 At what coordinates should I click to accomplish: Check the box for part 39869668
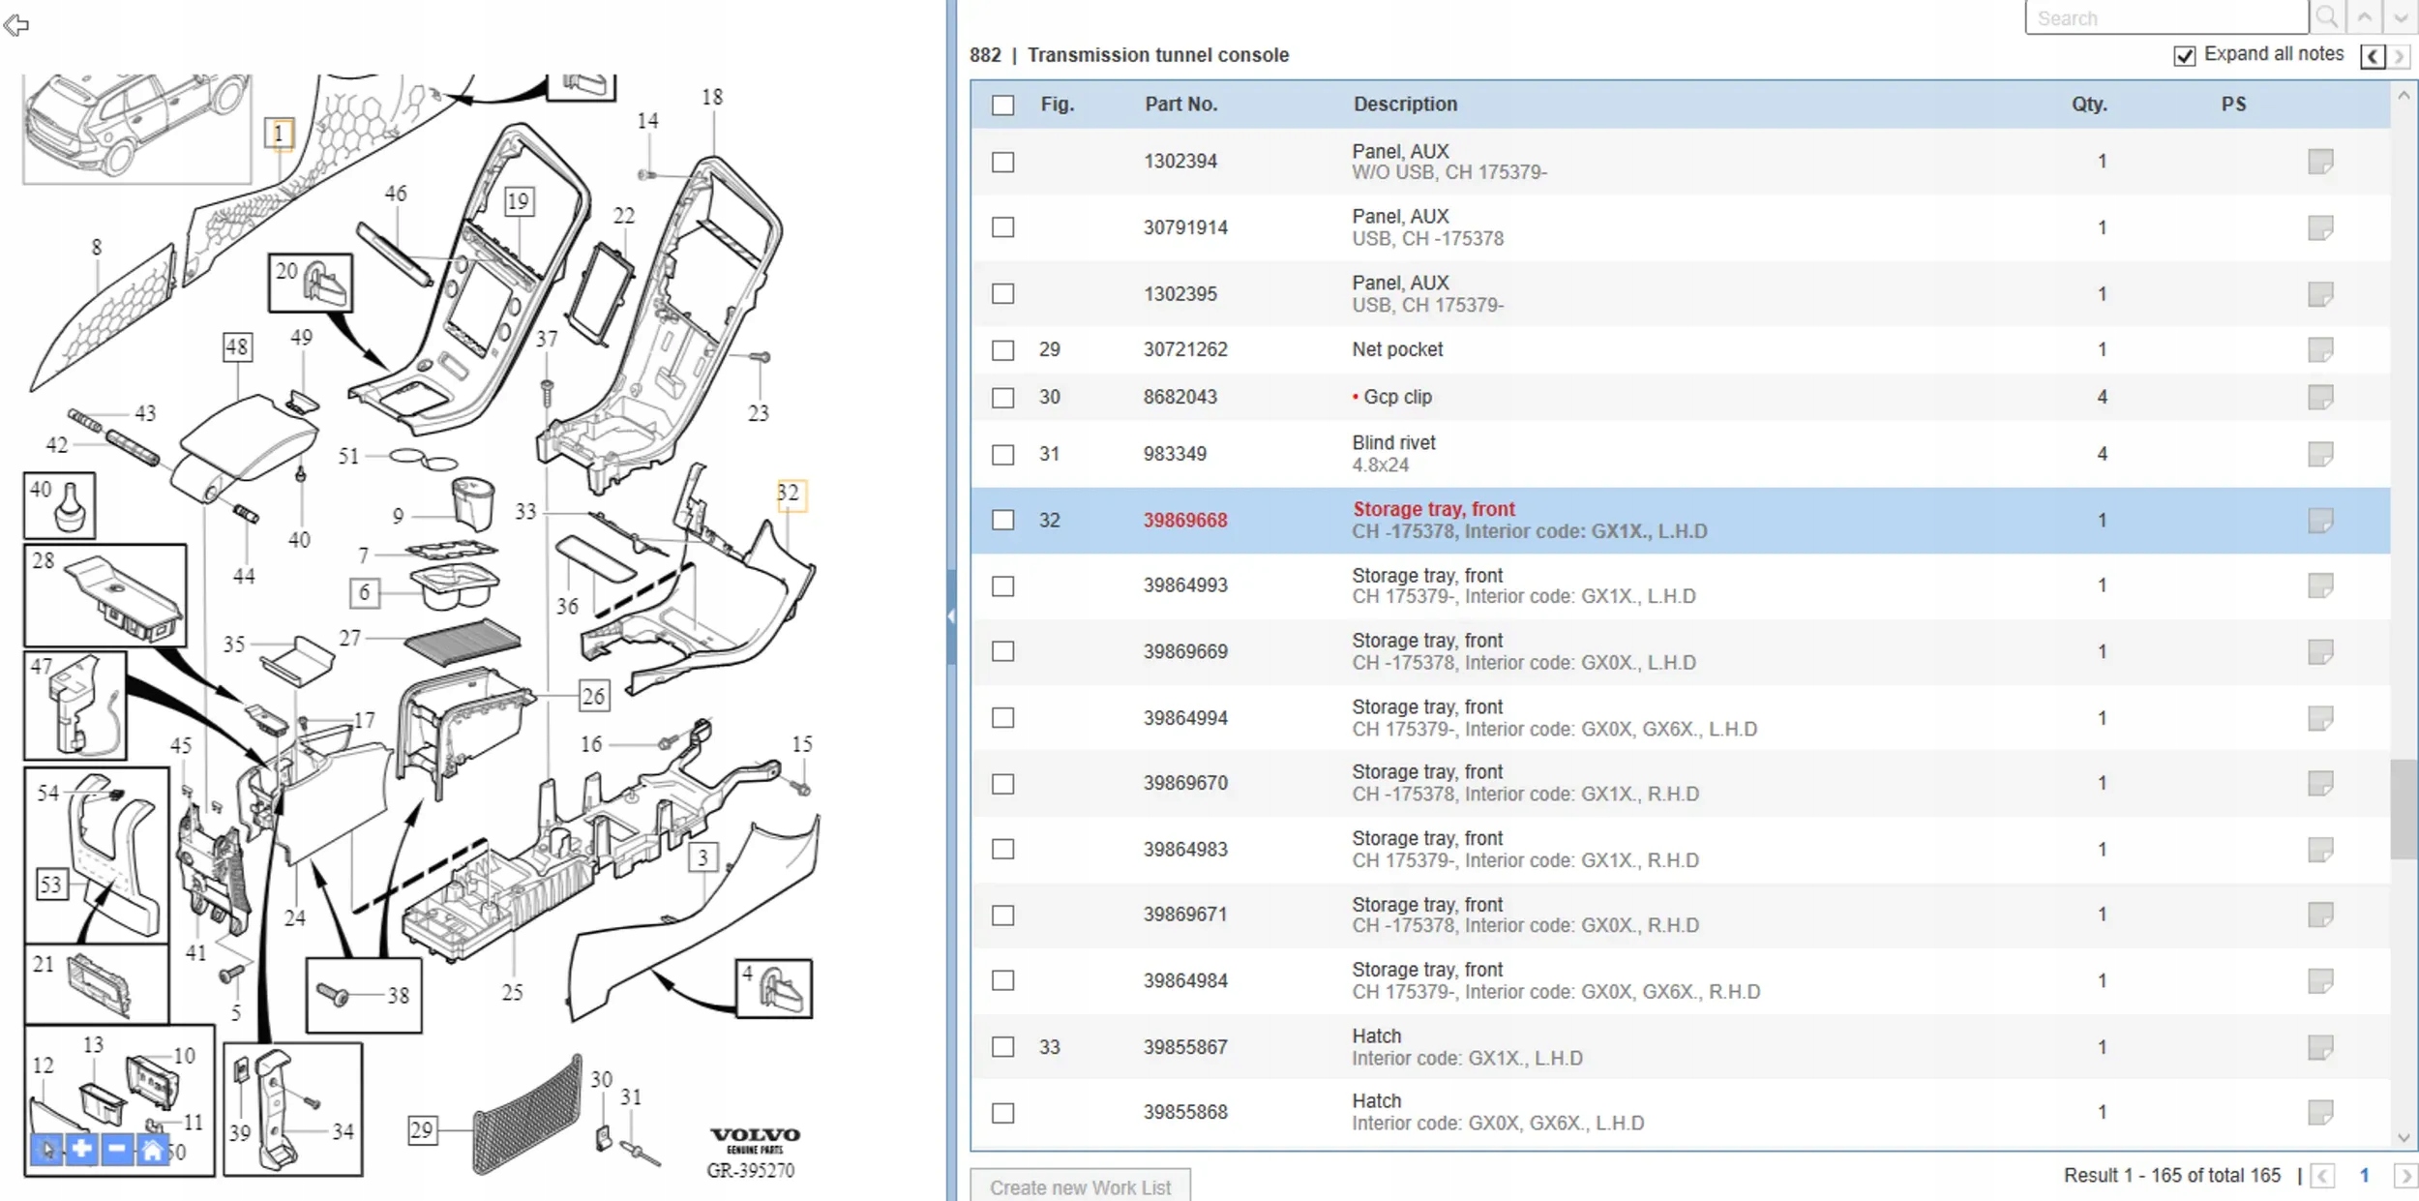(1003, 521)
